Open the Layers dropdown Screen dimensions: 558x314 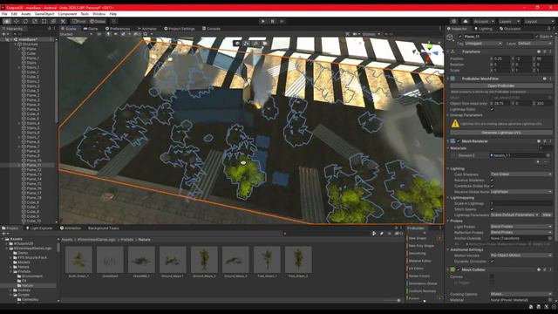[x=508, y=21]
